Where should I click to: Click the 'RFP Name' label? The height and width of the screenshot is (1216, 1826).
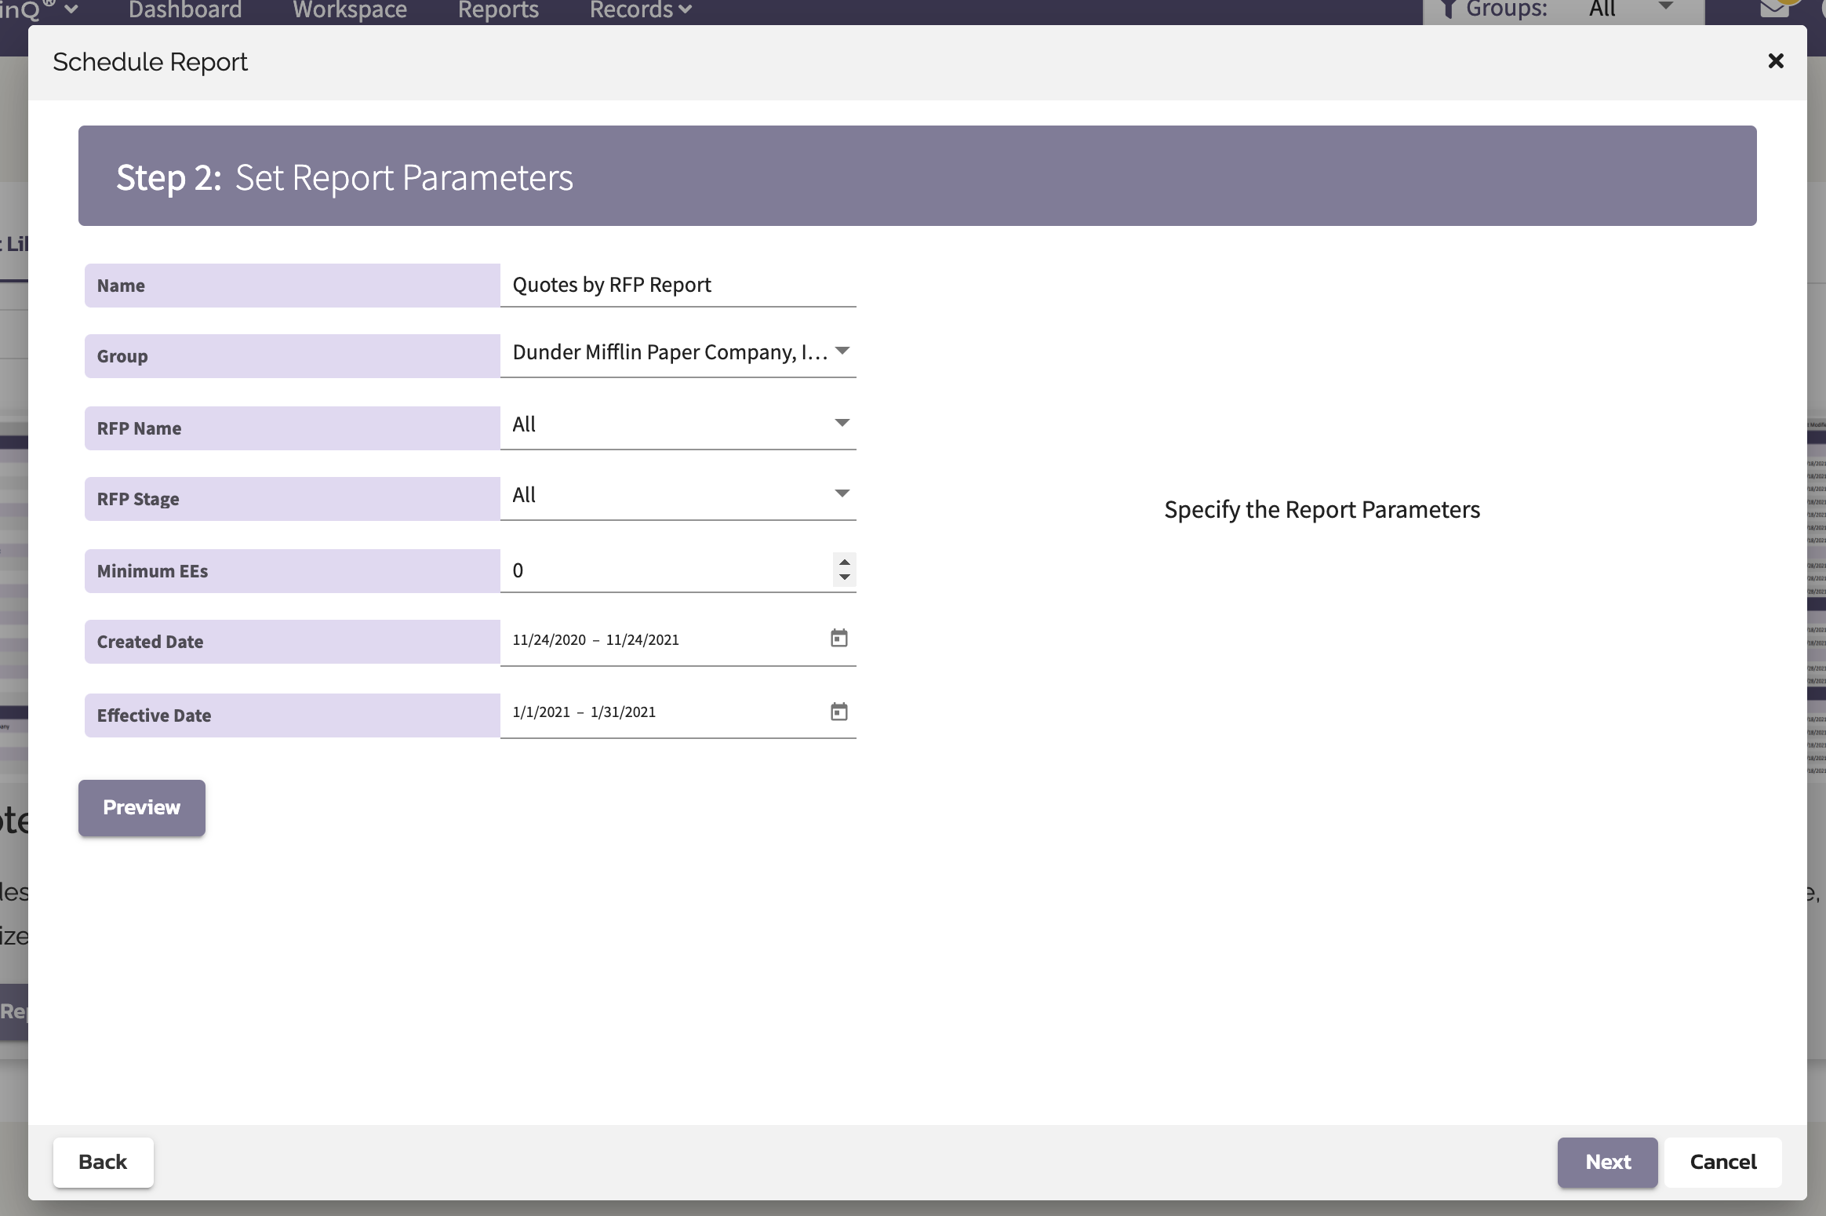point(139,428)
